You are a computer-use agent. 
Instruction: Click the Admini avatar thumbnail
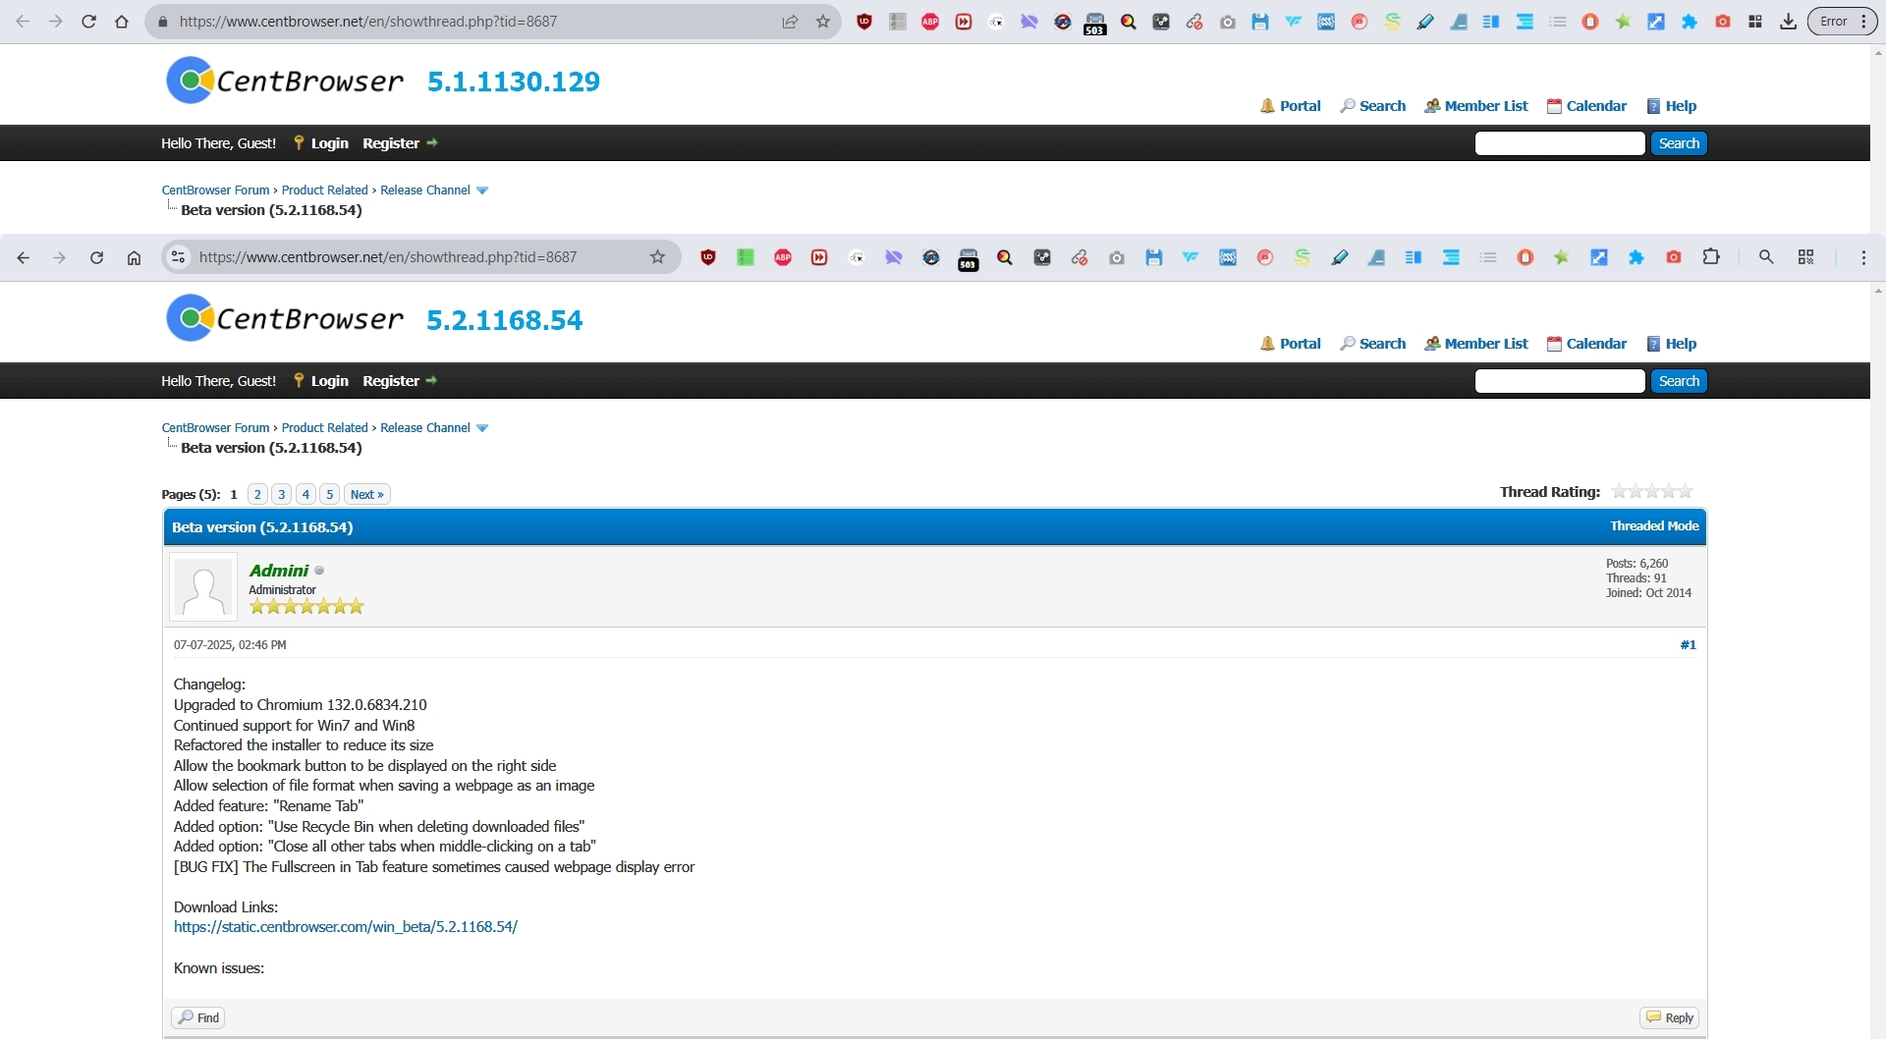coord(203,587)
